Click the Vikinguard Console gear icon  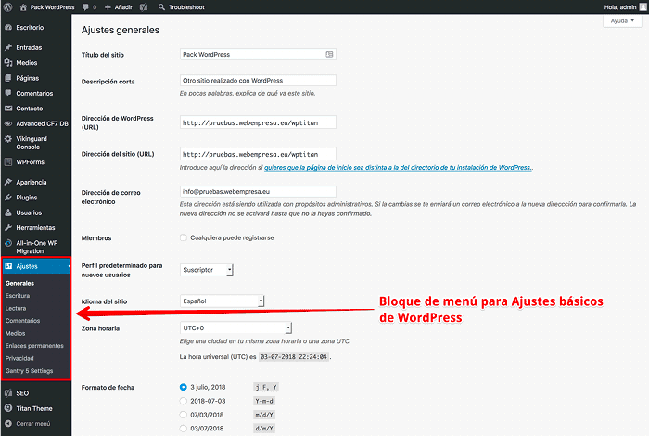pos(7,139)
